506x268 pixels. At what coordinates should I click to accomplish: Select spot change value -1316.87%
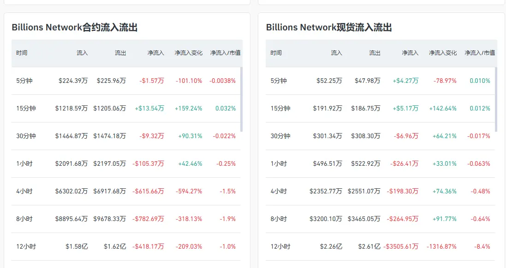coord(441,247)
